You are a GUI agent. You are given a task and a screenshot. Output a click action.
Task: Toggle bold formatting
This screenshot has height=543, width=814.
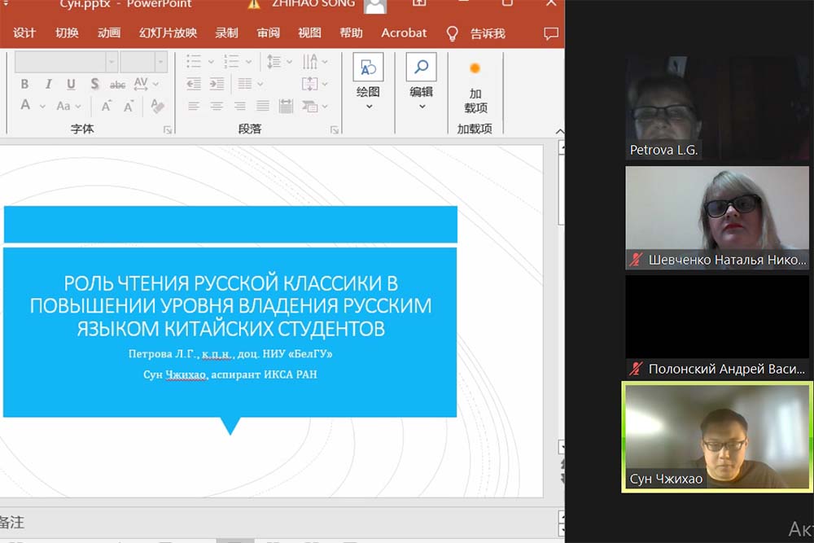click(24, 84)
